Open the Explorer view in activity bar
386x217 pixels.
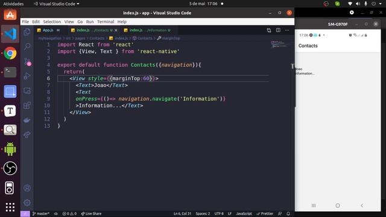click(x=27, y=32)
